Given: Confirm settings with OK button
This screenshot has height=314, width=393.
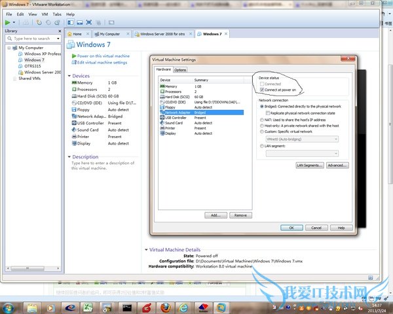Looking at the screenshot, I should (291, 228).
